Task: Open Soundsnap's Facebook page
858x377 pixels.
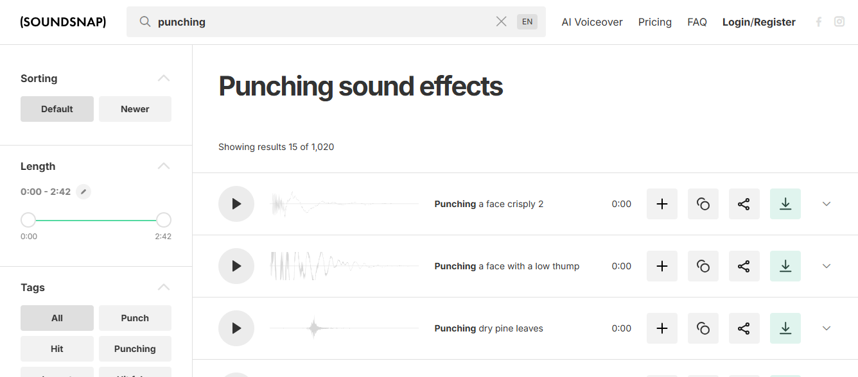Action: pyautogui.click(x=819, y=21)
